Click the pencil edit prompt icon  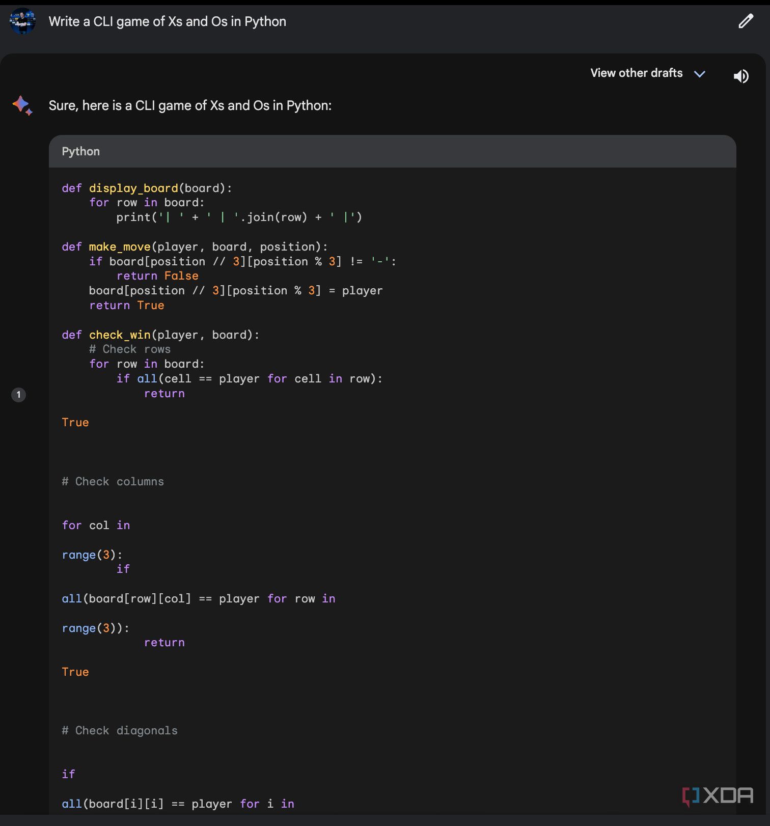(746, 21)
